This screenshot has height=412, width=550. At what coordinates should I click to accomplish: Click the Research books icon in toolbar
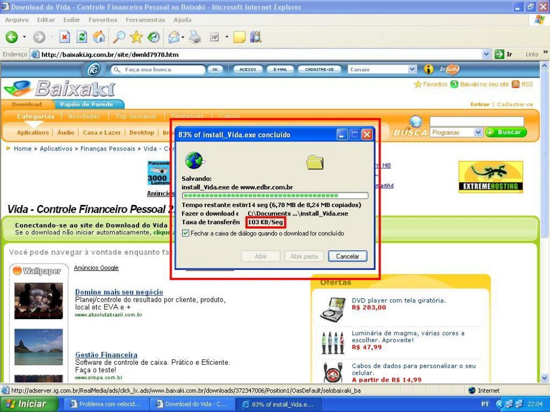pyautogui.click(x=256, y=37)
